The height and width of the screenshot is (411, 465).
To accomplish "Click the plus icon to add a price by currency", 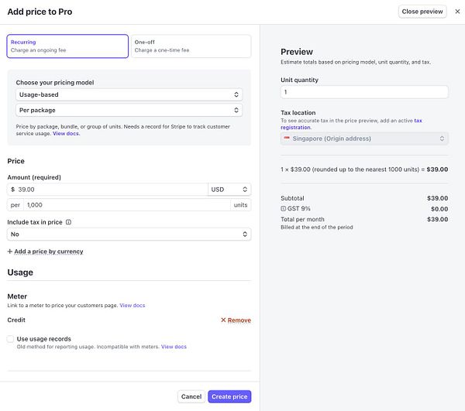I will click(10, 252).
